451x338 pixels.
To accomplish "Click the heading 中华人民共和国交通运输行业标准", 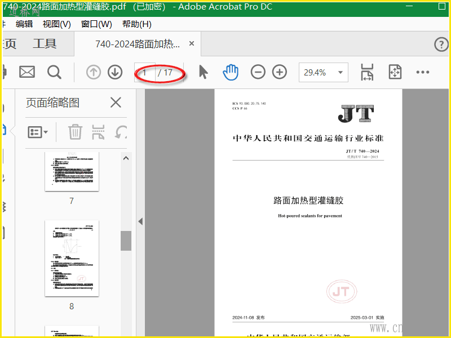I will coord(308,138).
